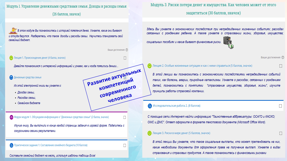
Task: Open Исследовательская работа 2 link
Action: 176,106
